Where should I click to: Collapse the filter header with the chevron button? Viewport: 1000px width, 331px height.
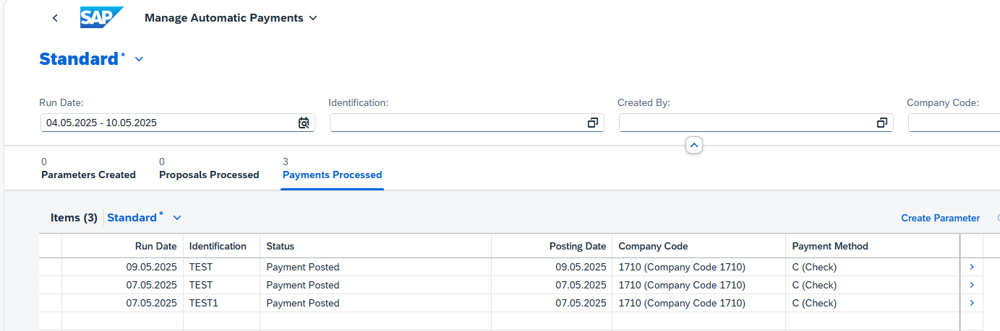(694, 145)
